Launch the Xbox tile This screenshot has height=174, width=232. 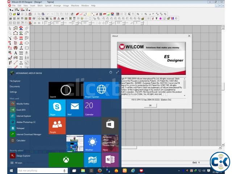[x=66, y=160]
